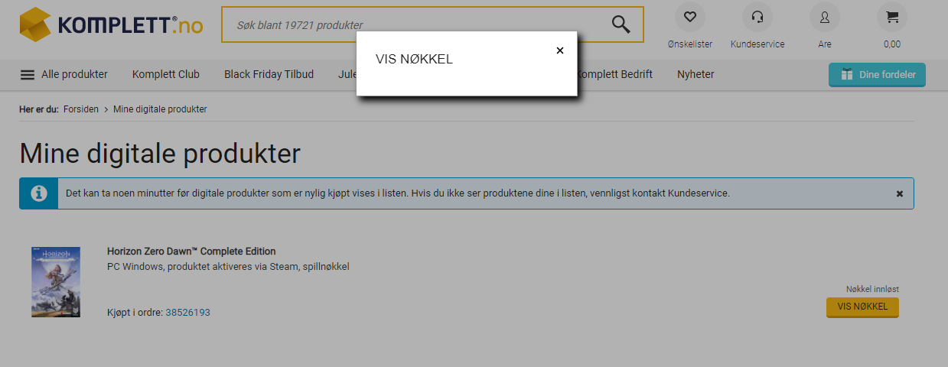Click Horizon Zero Dawn Complete Edition title
This screenshot has height=367, width=948.
(x=191, y=252)
